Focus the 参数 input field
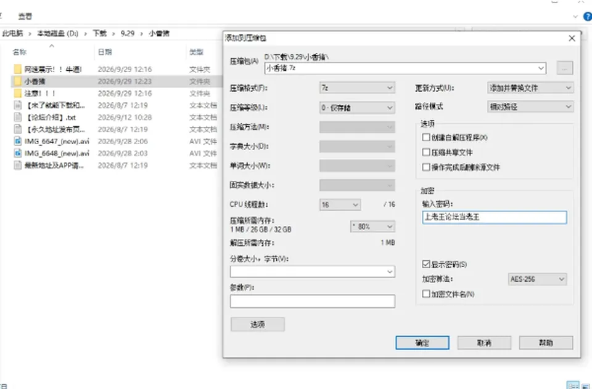This screenshot has height=389, width=592. pyautogui.click(x=313, y=301)
